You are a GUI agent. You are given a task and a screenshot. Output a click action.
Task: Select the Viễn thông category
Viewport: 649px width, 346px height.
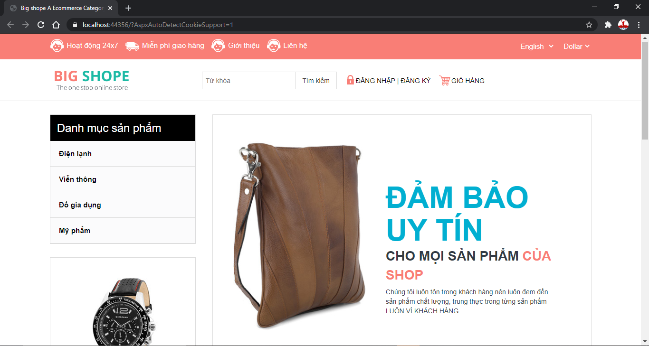[x=123, y=179]
